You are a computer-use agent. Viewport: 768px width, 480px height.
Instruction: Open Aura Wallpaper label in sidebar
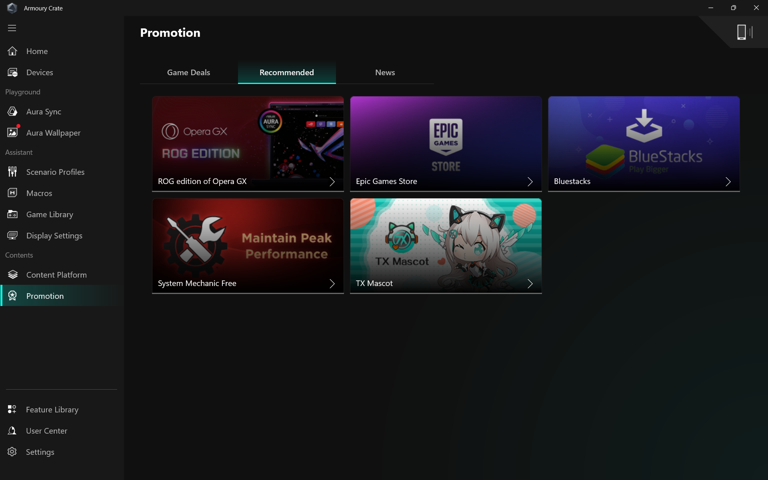tap(53, 133)
